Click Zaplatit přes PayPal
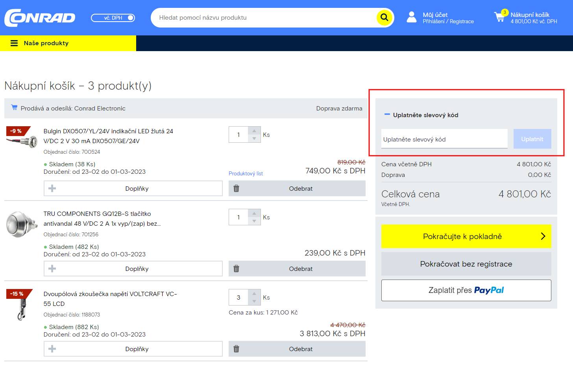573x370 pixels. (466, 290)
